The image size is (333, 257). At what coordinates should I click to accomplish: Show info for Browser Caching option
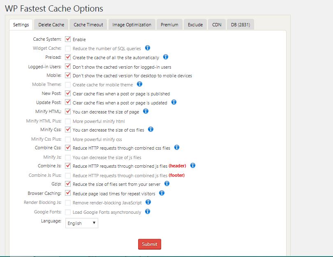162,193
